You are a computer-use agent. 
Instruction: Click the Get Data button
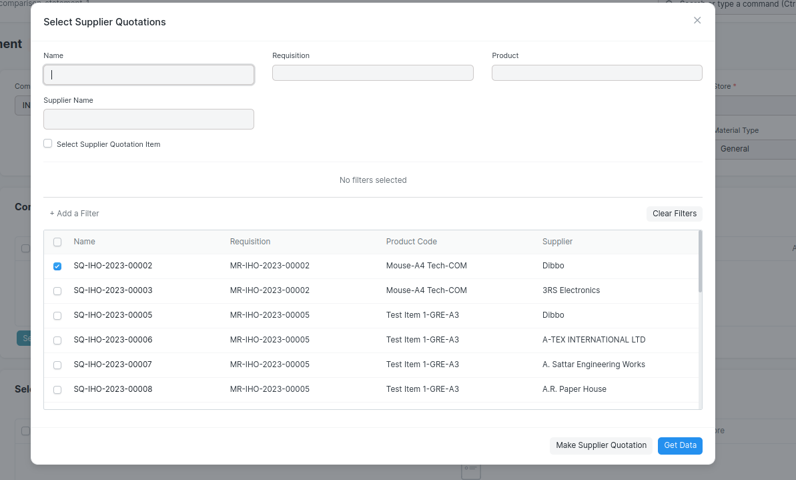click(x=680, y=445)
